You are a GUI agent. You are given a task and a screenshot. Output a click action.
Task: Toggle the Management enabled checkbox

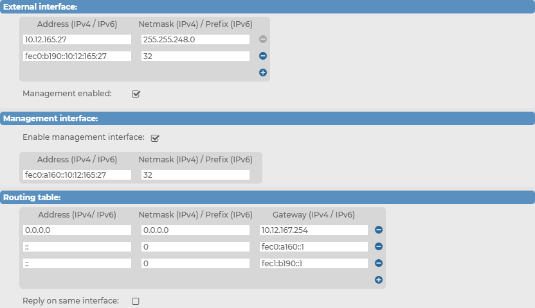pyautogui.click(x=136, y=94)
